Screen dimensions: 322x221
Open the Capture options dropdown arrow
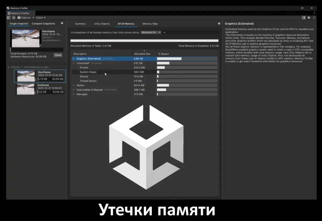[33, 18]
